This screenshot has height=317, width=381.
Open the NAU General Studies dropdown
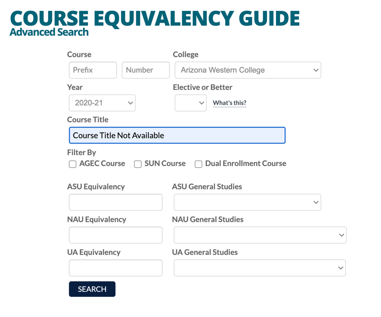point(260,235)
